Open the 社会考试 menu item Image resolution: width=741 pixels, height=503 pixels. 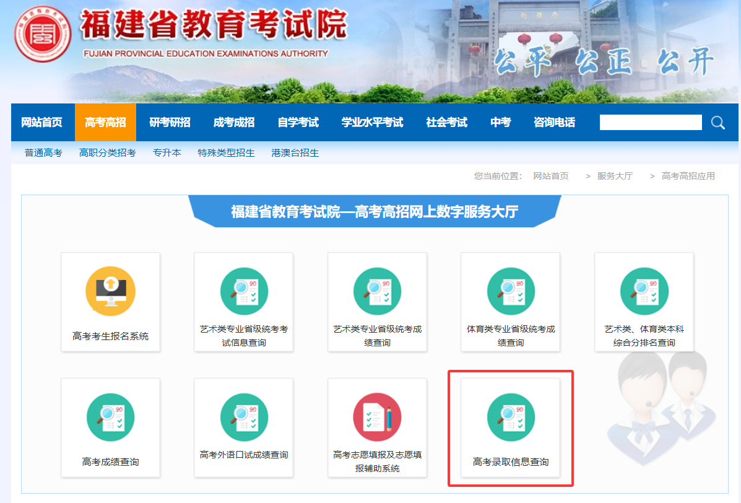coord(446,123)
